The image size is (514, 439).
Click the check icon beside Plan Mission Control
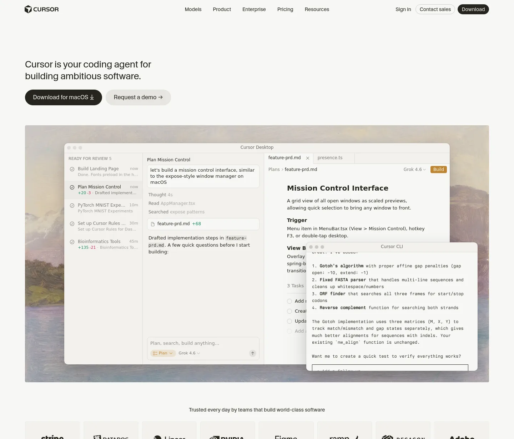(x=72, y=187)
